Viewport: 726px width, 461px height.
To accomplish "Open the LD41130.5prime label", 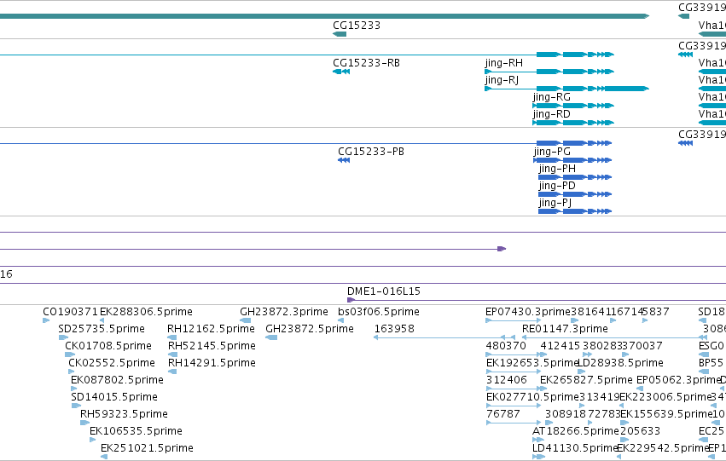I will coord(575,448).
